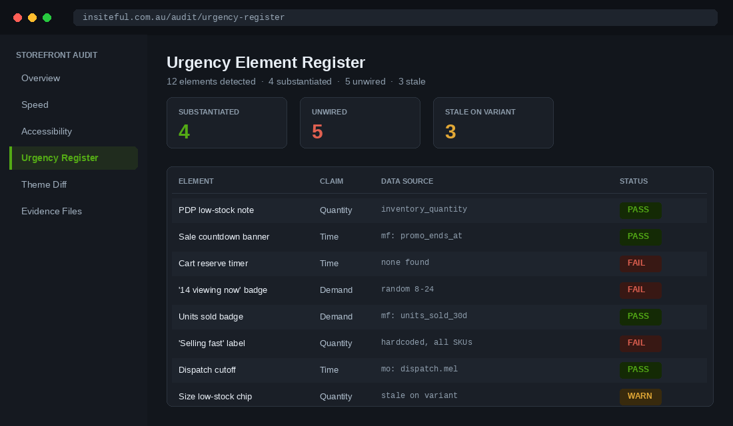
Task: Click the red close window button
Action: (x=18, y=18)
